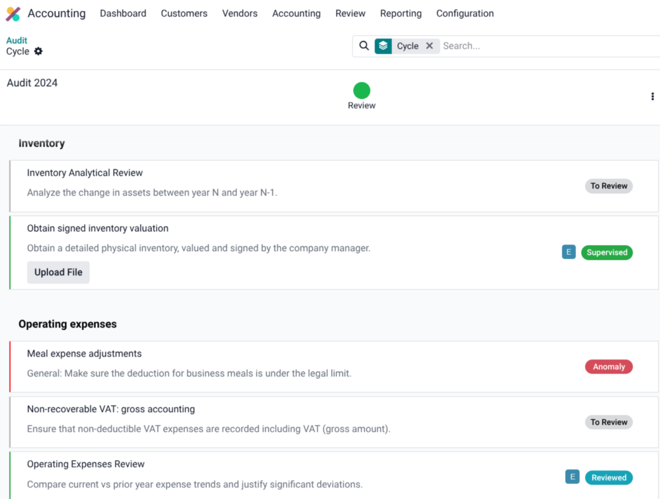Open the E avatar on Operating Expenses Review

click(x=572, y=477)
